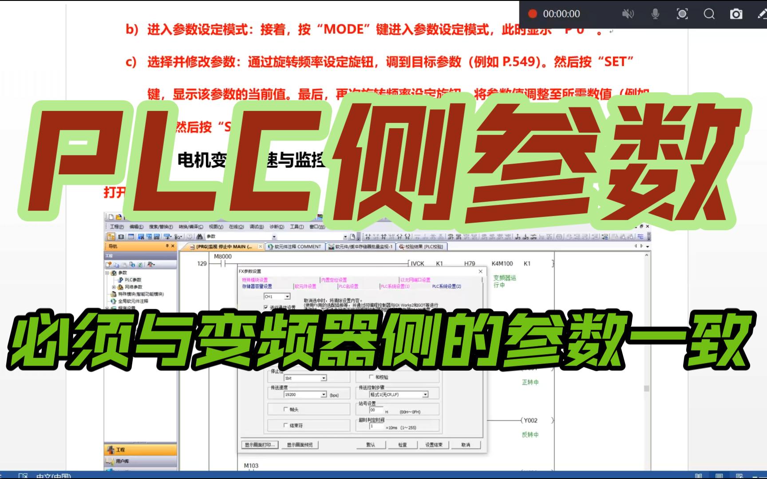Open the 工具(T) menu

click(x=297, y=227)
